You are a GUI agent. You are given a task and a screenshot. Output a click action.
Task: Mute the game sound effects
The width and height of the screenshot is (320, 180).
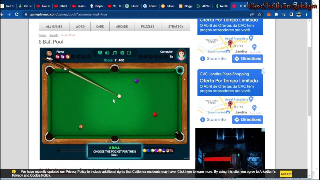[x=107, y=53]
